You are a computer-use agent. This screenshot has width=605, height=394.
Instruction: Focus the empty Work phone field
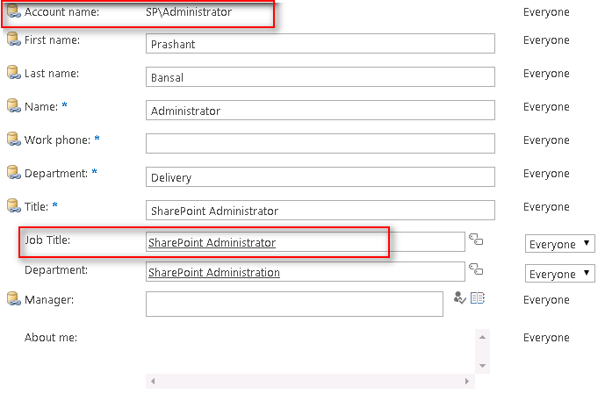[x=320, y=143]
